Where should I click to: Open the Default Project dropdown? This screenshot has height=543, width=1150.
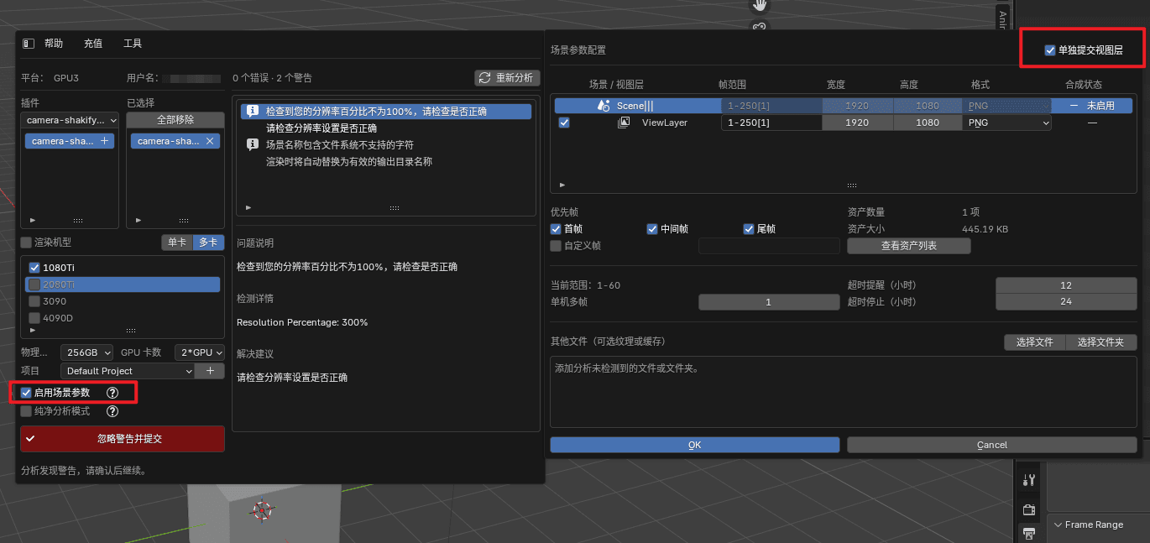point(128,371)
